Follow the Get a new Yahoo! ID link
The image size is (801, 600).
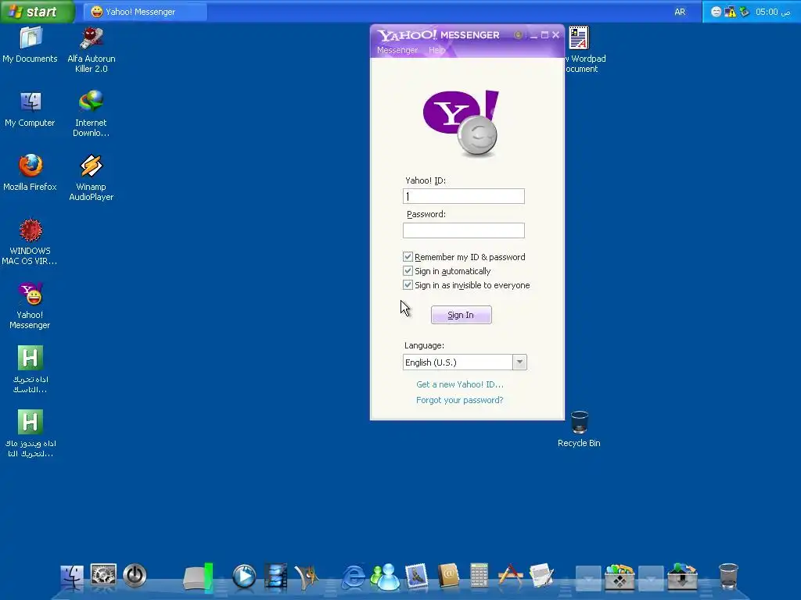[460, 384]
